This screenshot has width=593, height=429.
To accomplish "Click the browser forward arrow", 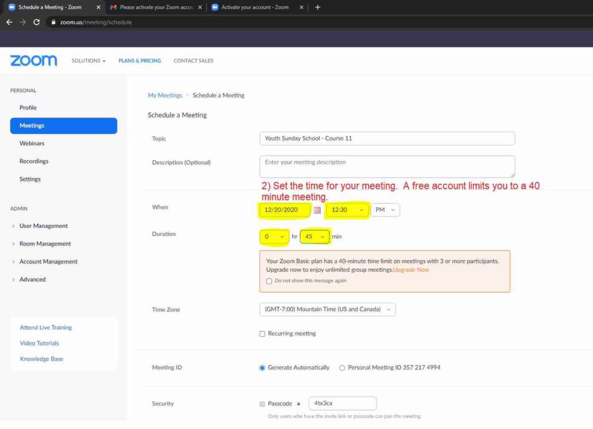I will [x=23, y=23].
